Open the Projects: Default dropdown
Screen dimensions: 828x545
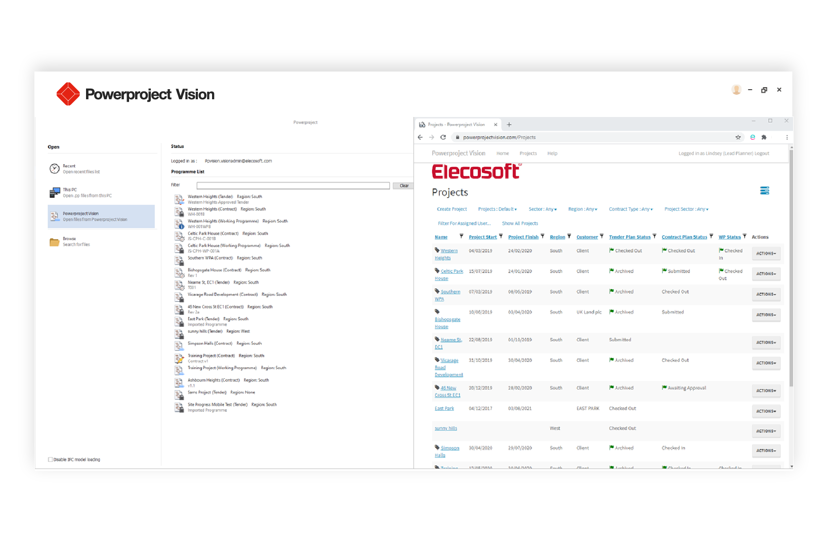[x=497, y=209]
